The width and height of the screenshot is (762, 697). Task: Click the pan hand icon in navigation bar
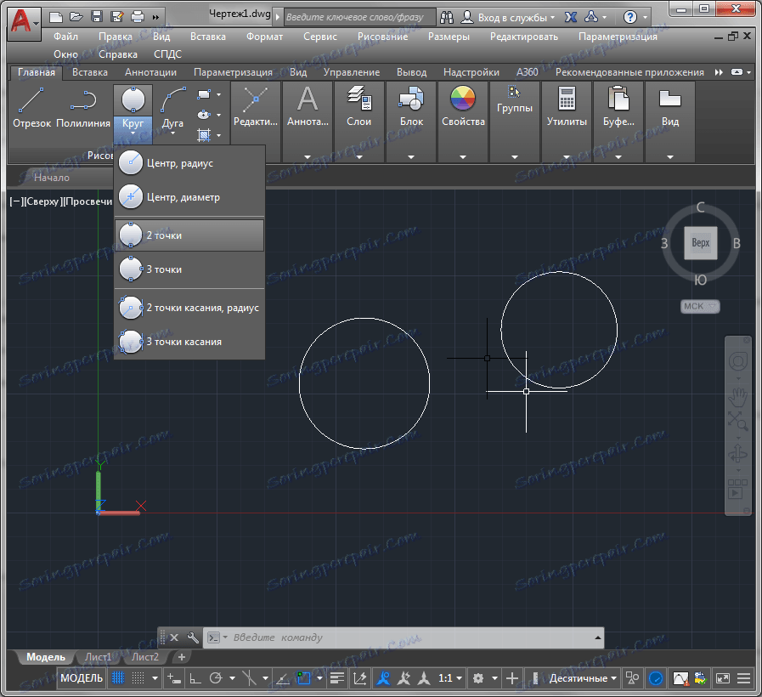(737, 396)
